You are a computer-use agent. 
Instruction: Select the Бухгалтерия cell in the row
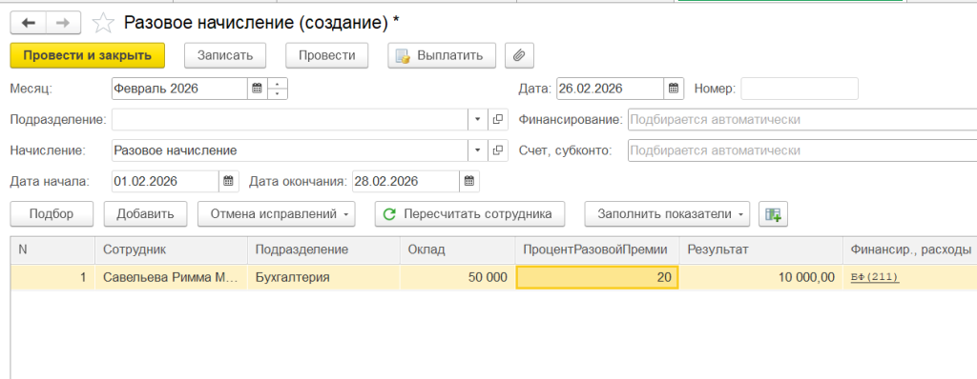click(324, 277)
